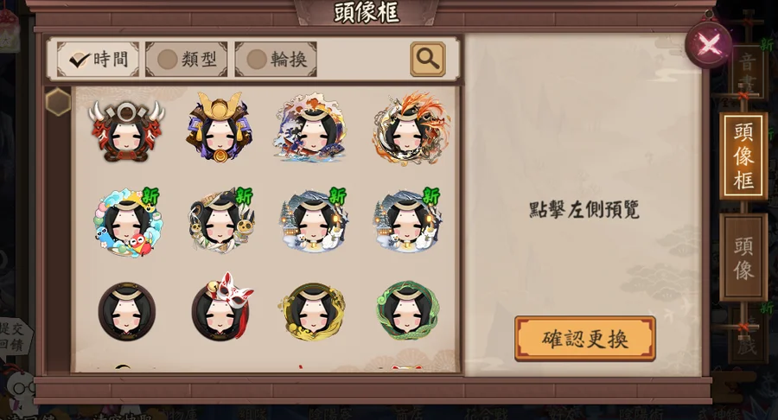The image size is (778, 420).
Task: Enable the 輪換 rotation option
Action: pos(276,60)
